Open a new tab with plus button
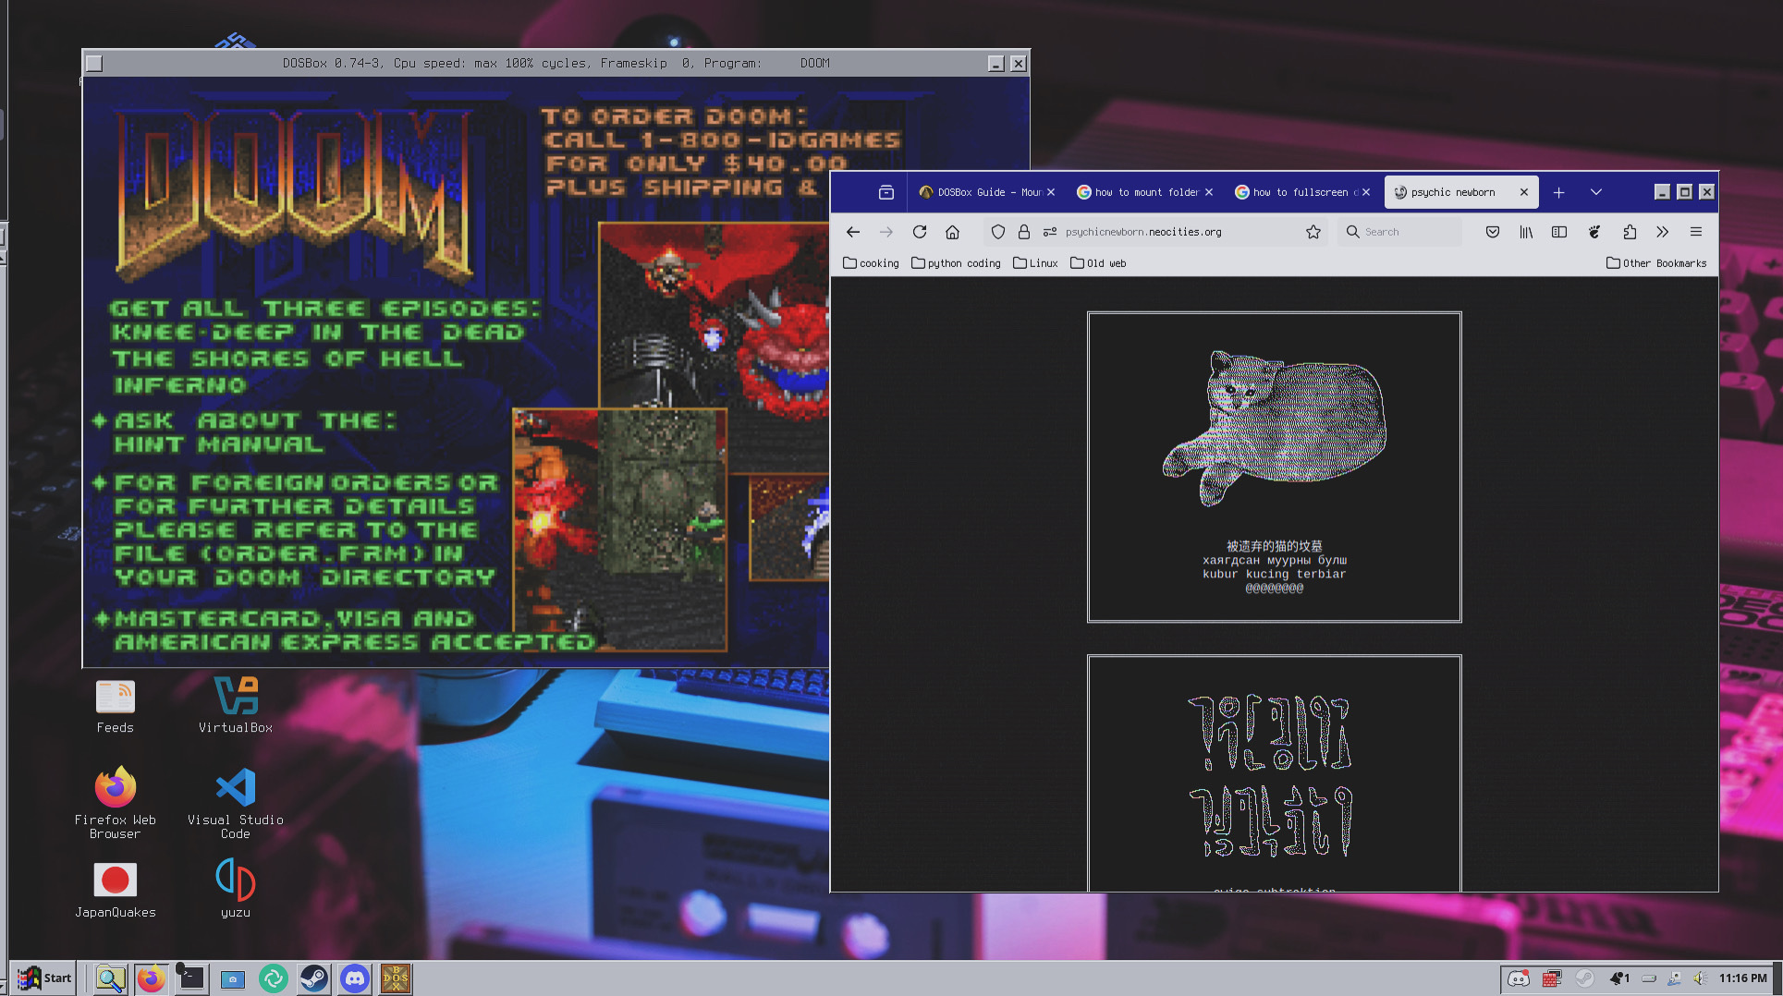Viewport: 1783px width, 996px height. tap(1558, 192)
